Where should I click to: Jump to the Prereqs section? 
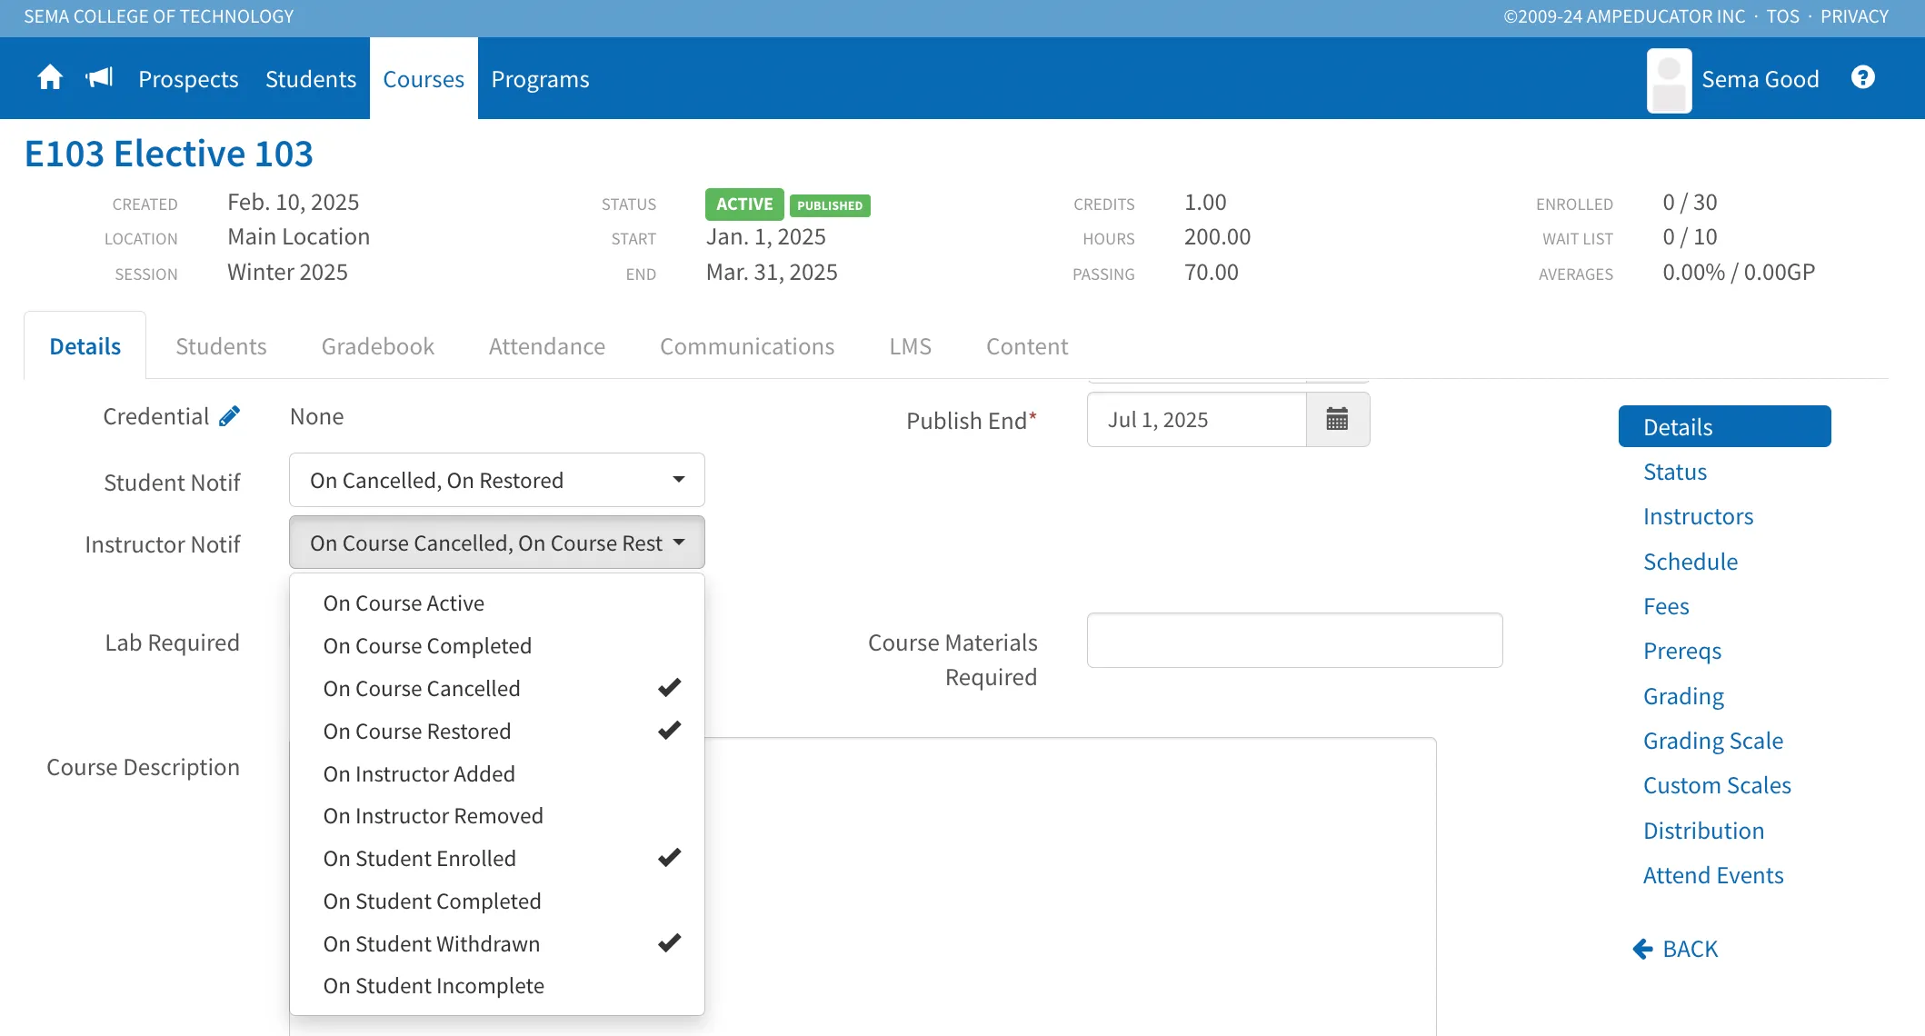1682,651
